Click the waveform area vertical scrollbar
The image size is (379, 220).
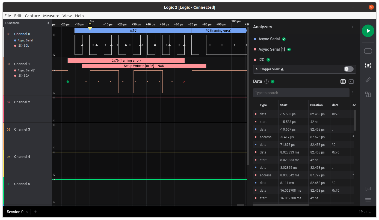coord(248,96)
